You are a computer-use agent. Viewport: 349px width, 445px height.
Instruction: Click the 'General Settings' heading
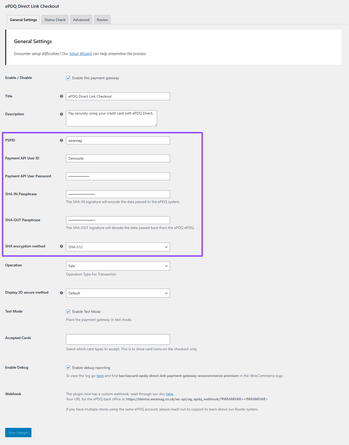[33, 41]
